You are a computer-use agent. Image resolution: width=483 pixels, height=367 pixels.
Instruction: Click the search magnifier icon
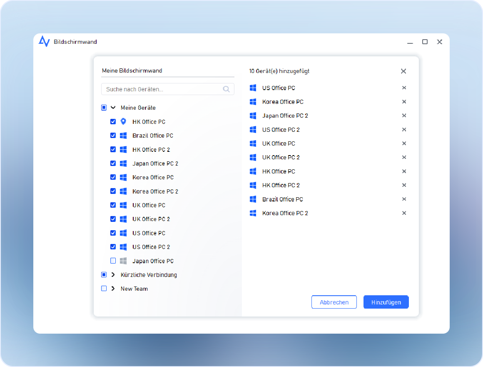226,89
